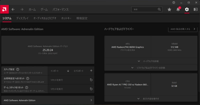
Task: Expand ソフトウェアおよびドライバーの詳細 section
Action: coord(151,68)
